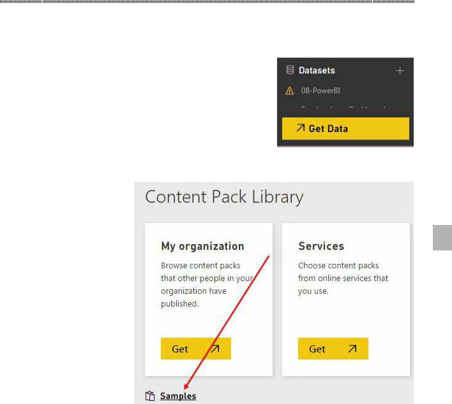Open the Samples link
452x404 pixels.
178,396
